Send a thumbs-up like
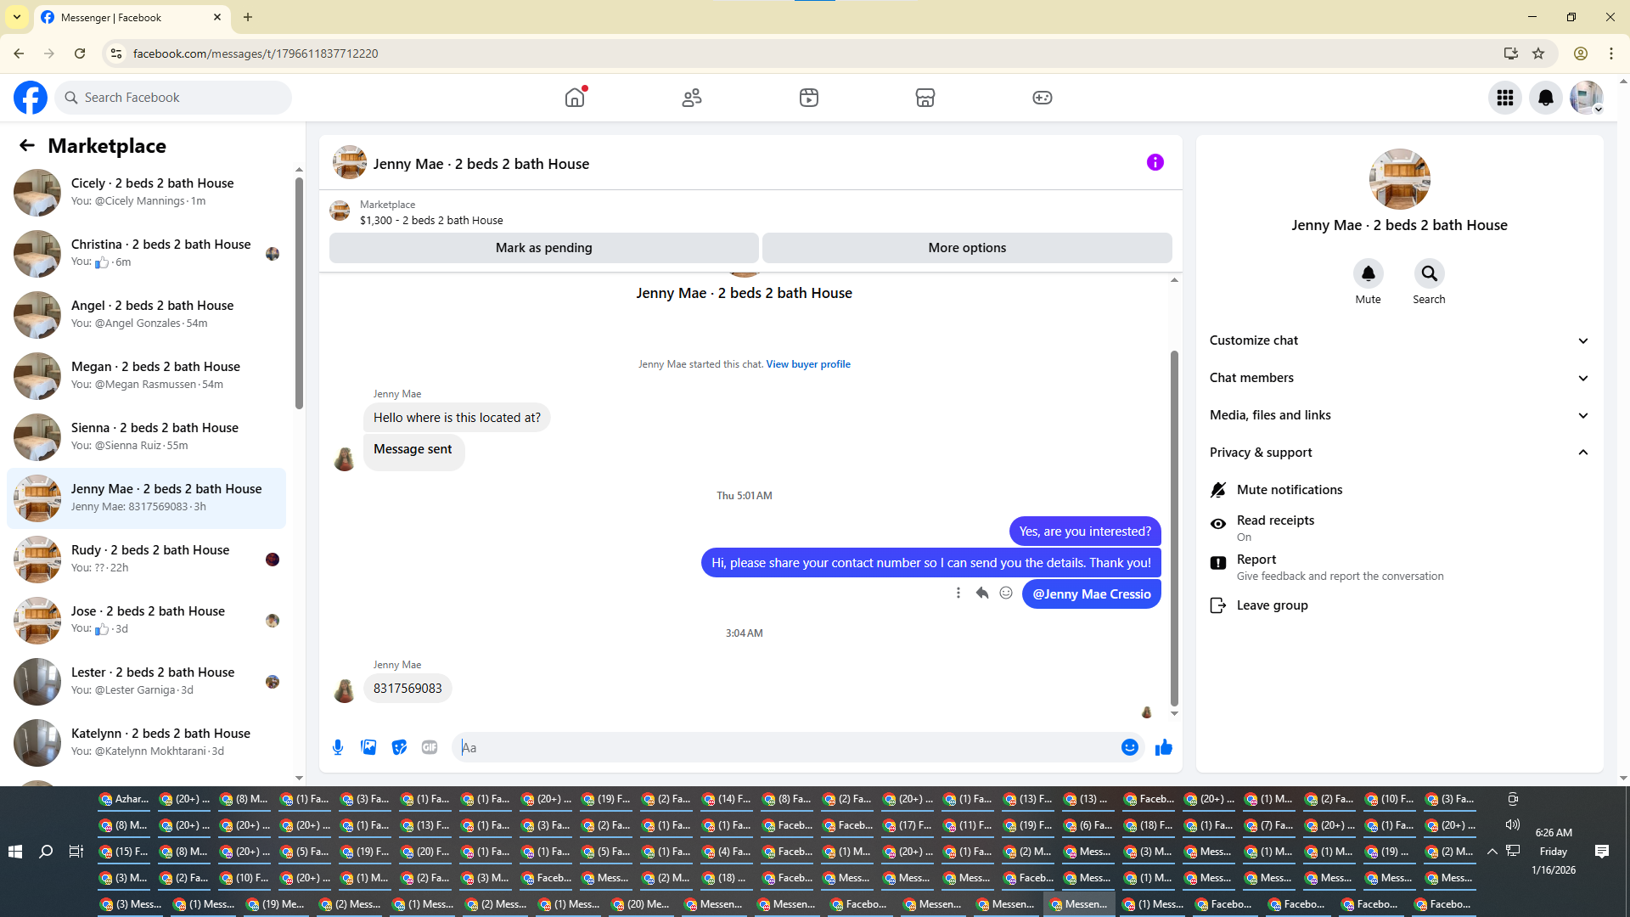This screenshot has width=1630, height=917. [x=1163, y=747]
